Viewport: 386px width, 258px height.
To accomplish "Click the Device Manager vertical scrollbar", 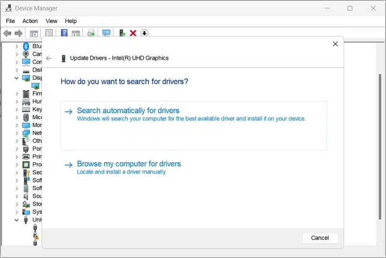I will [x=380, y=146].
